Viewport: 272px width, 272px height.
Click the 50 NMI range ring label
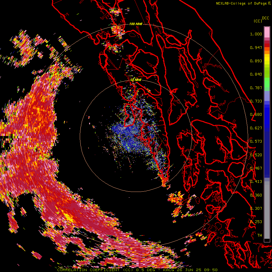136,80
